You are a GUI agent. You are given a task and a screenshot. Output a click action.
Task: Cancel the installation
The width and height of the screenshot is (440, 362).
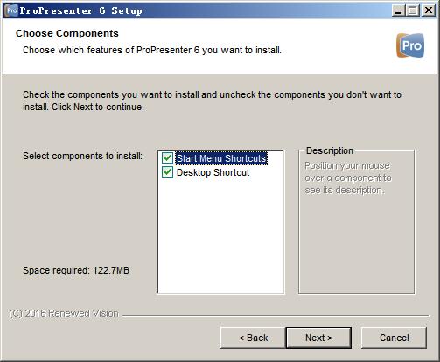point(394,338)
